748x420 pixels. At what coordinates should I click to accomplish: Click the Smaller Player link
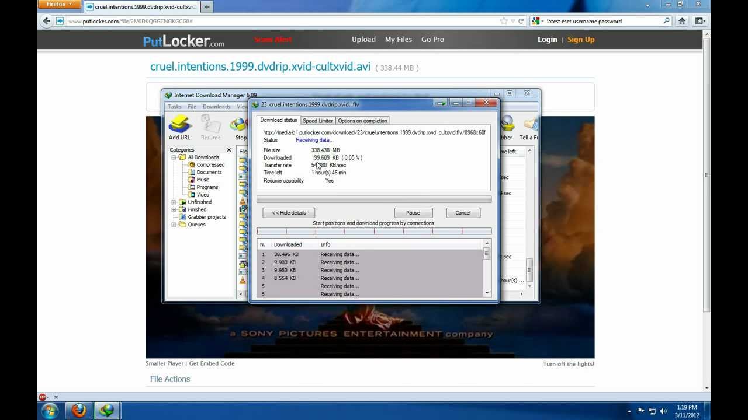click(x=164, y=363)
